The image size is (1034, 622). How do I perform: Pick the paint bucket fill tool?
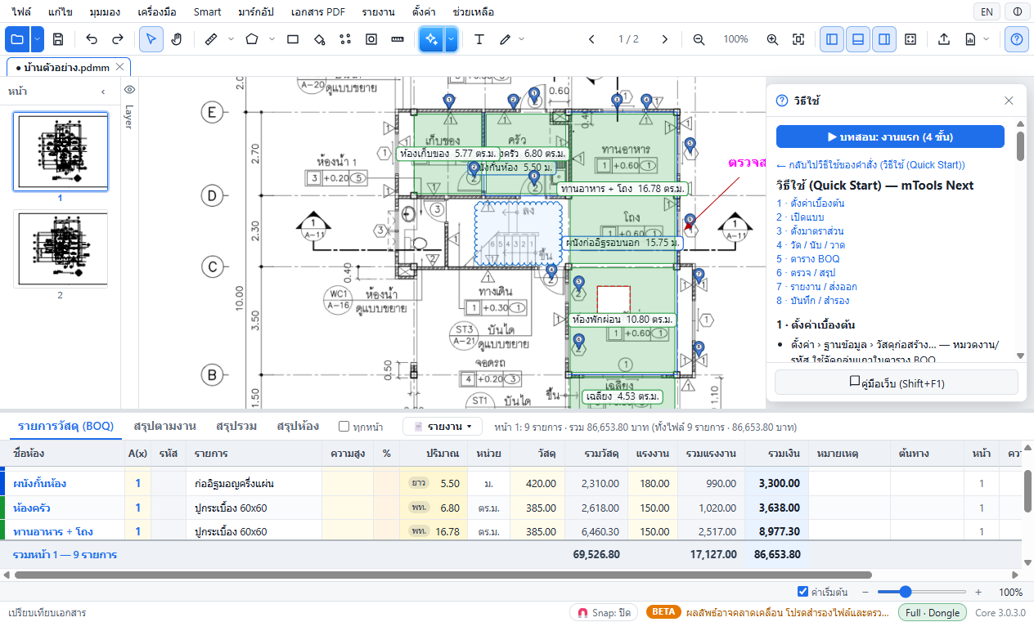[x=320, y=39]
